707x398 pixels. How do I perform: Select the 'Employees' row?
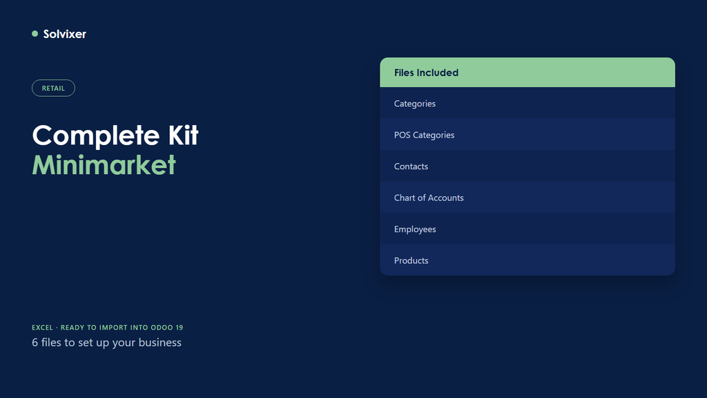tap(527, 228)
